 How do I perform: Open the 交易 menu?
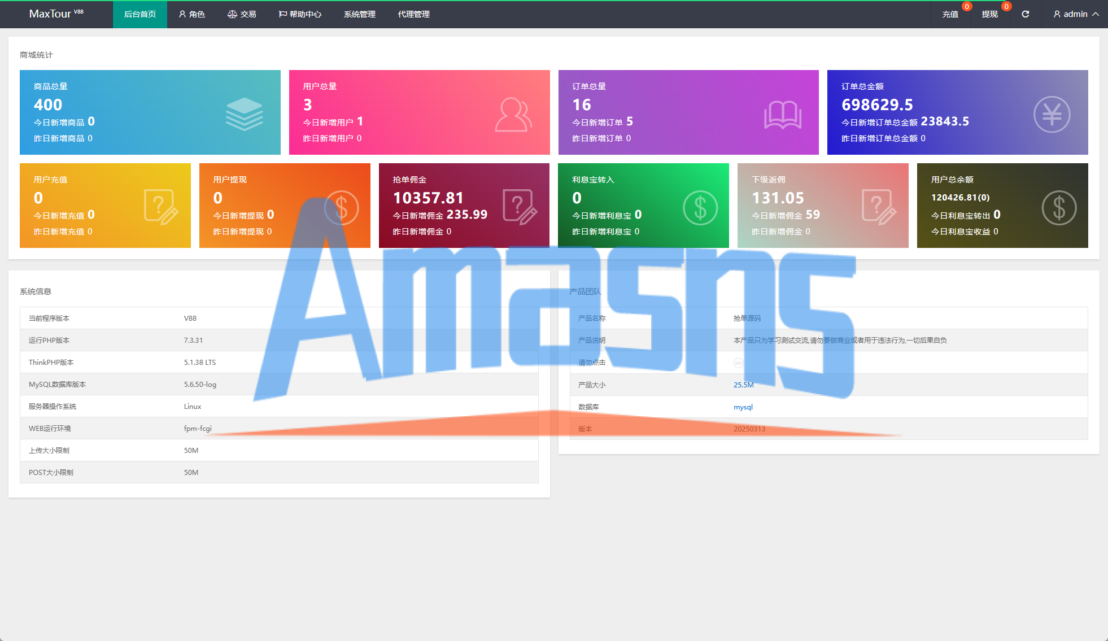242,14
